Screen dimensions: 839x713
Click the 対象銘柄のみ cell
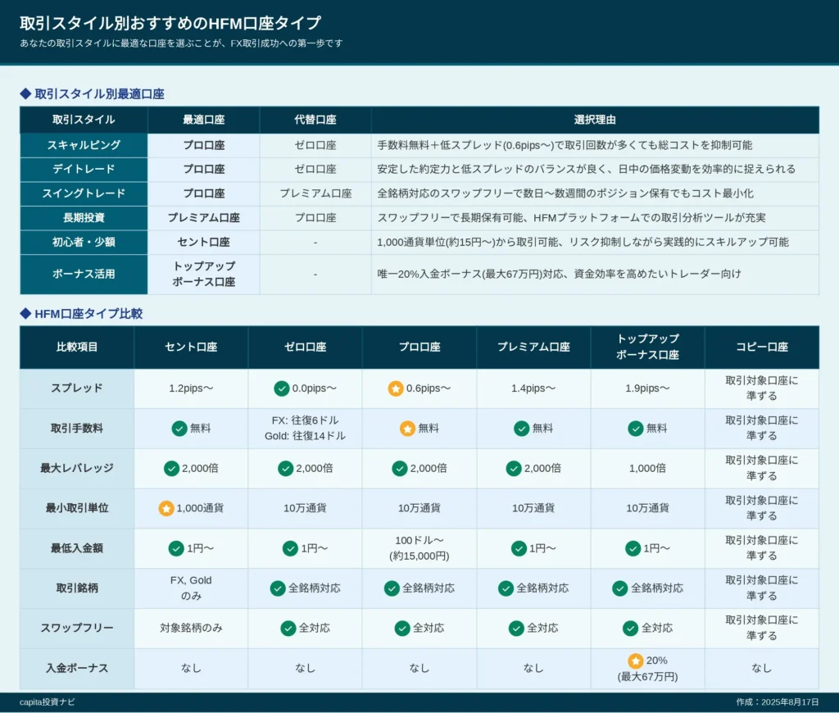coord(191,629)
